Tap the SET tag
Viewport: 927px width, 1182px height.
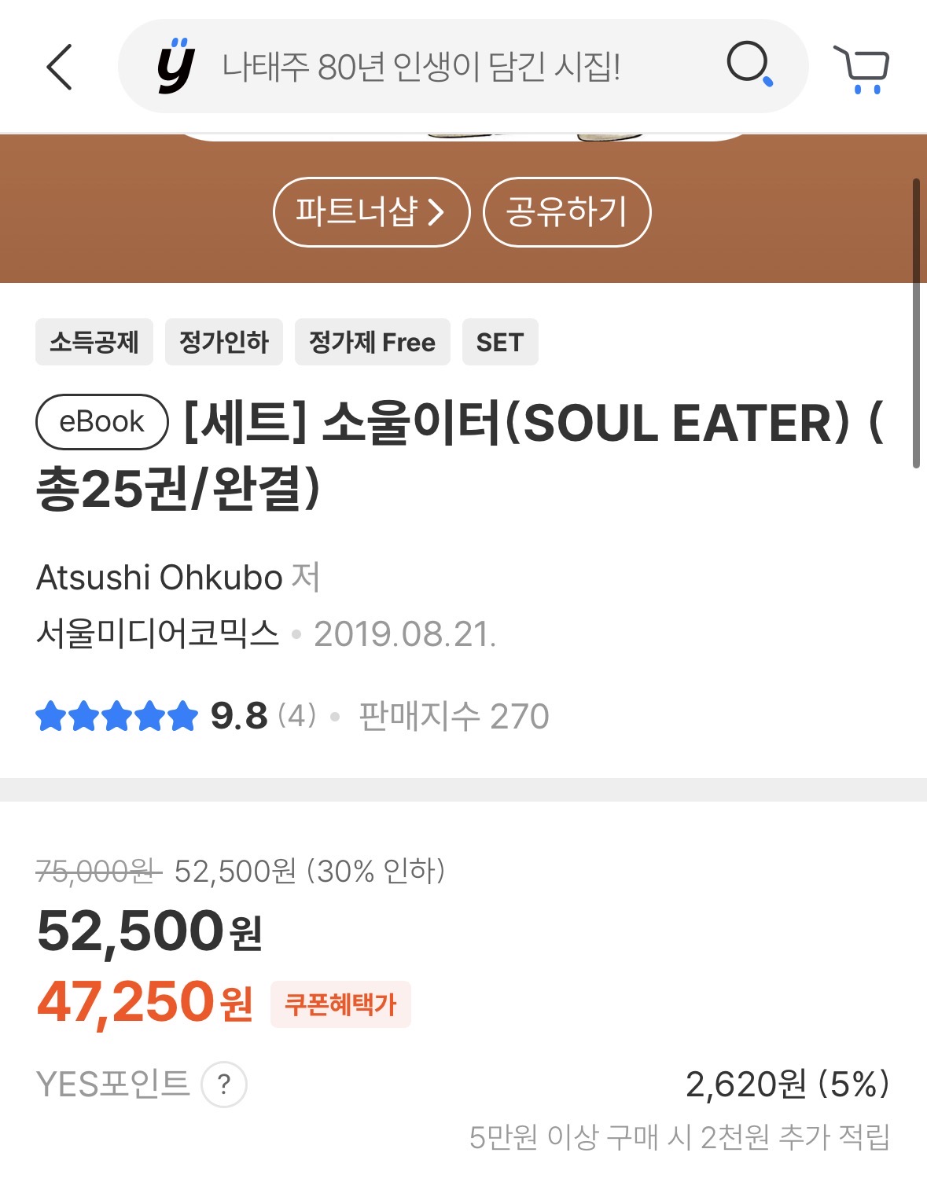tap(500, 342)
